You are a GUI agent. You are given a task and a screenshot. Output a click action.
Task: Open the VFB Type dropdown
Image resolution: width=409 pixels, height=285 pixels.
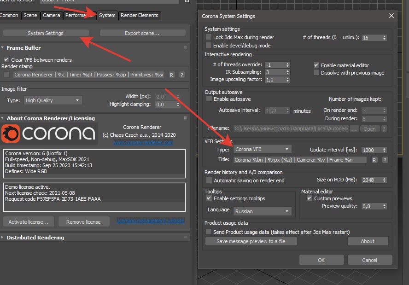click(x=262, y=149)
